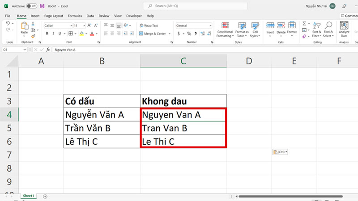This screenshot has height=201, width=358.
Task: Open the File menu tab
Action: 8,16
